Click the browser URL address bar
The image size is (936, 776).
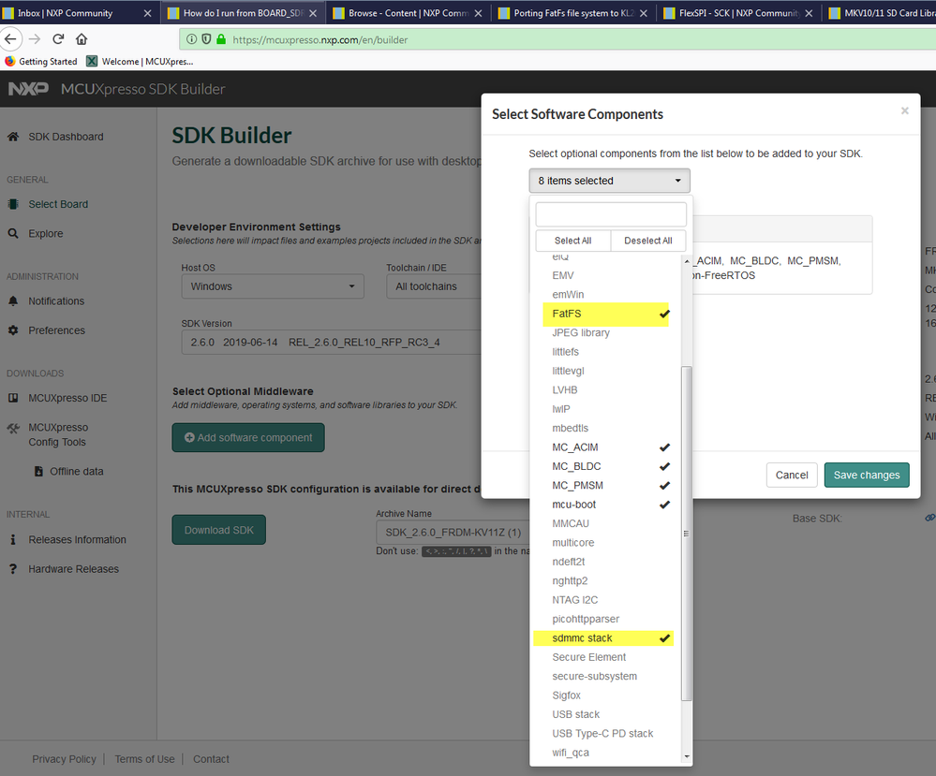coord(557,39)
